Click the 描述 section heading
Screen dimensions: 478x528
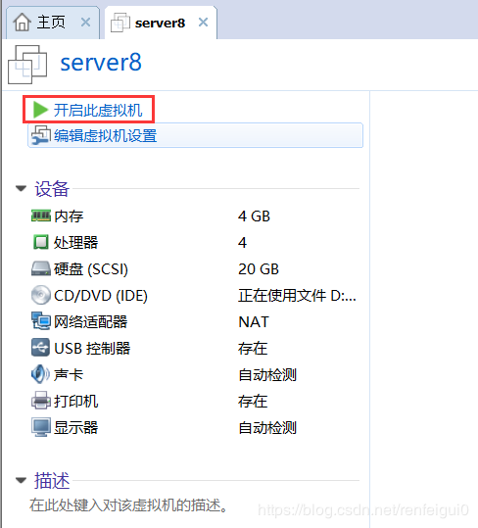pyautogui.click(x=52, y=480)
